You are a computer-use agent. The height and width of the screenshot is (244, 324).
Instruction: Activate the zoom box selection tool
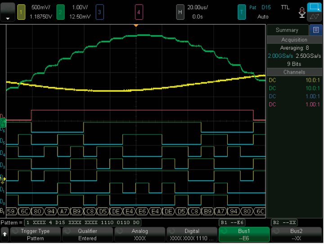314,7
